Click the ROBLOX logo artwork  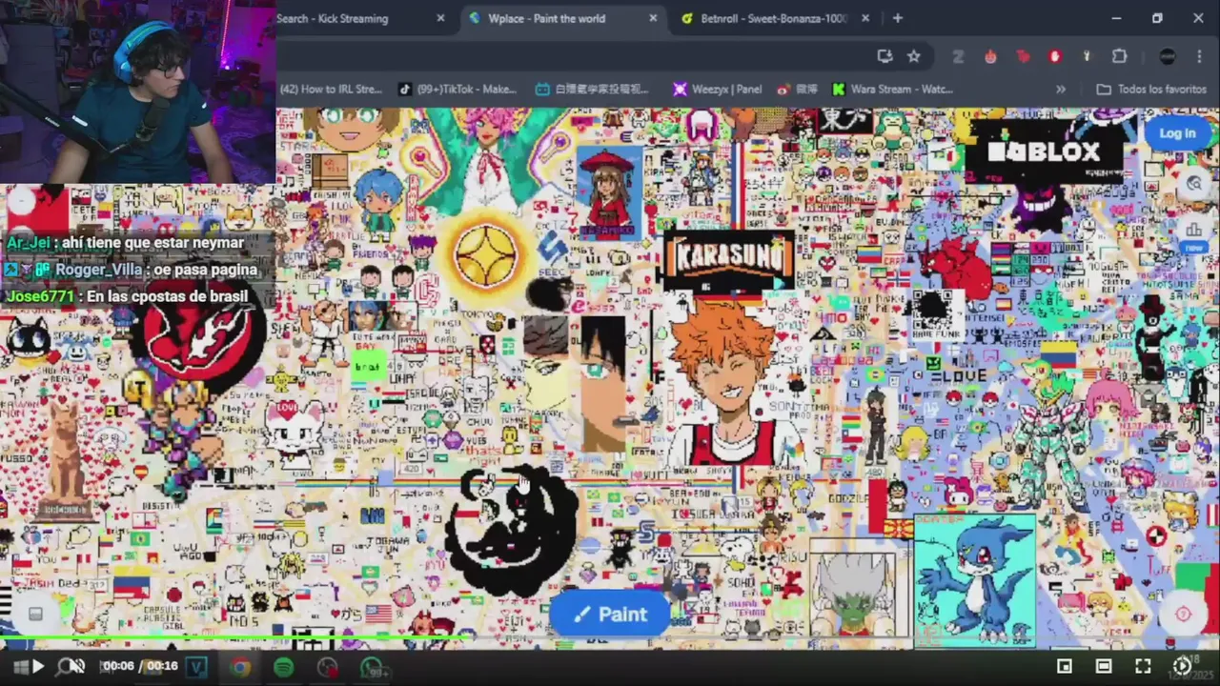(1043, 151)
